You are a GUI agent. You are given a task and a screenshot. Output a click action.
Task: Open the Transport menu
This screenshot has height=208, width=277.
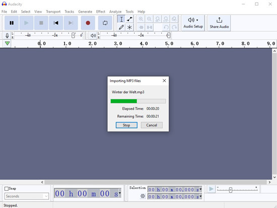click(53, 12)
